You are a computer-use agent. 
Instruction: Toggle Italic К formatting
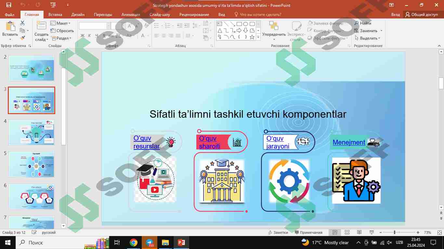[x=90, y=36]
